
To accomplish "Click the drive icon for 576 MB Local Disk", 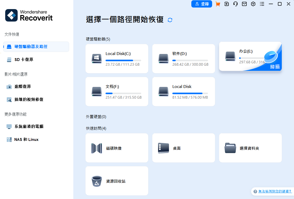I will (x=163, y=92).
